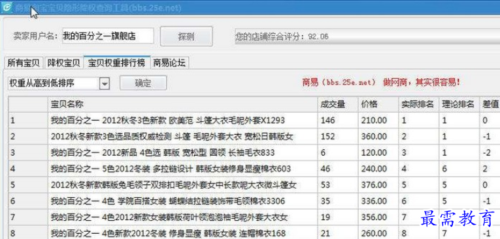Select item ending with 毛呢外套X1293

pyautogui.click(x=168, y=120)
